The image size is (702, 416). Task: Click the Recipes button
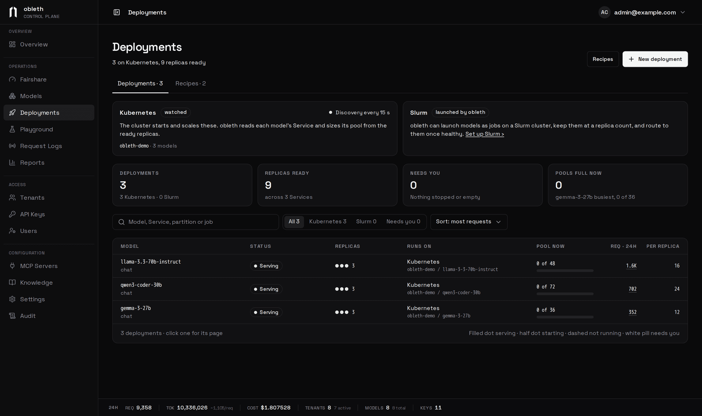(603, 59)
